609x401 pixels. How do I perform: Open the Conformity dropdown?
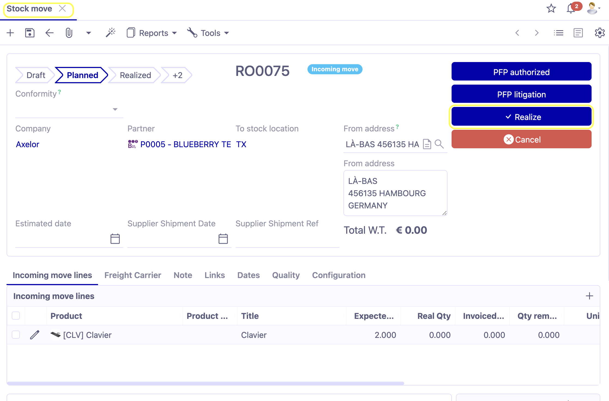(115, 109)
